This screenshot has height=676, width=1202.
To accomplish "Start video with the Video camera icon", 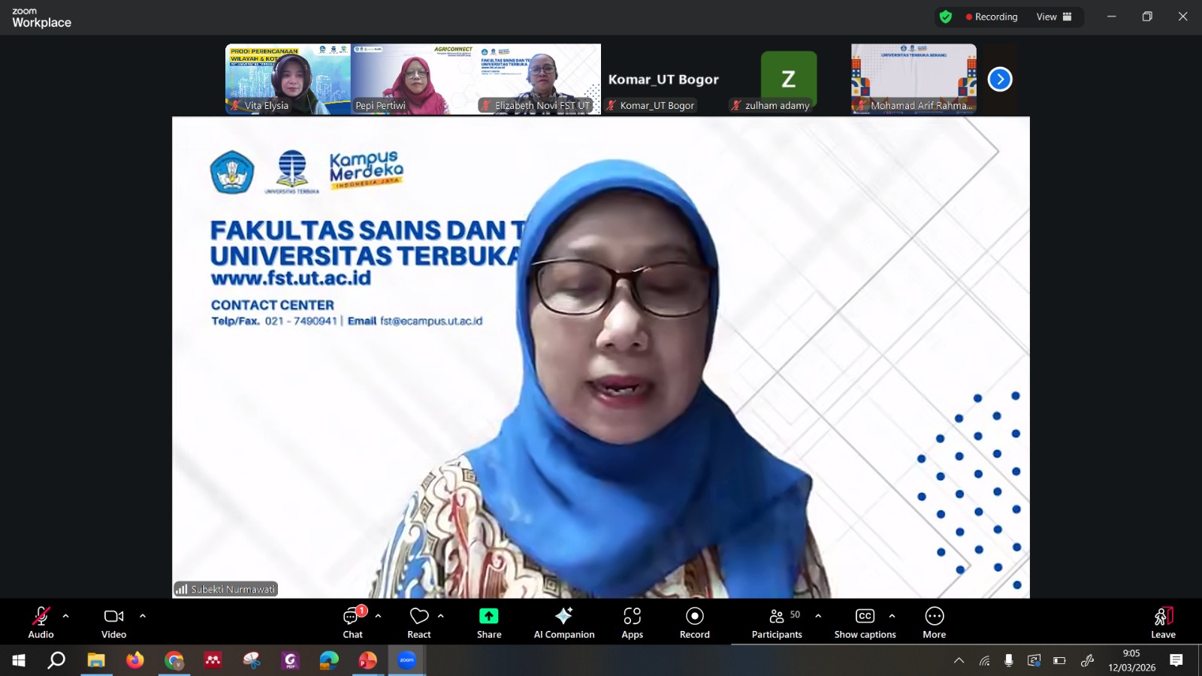I will coord(114,616).
